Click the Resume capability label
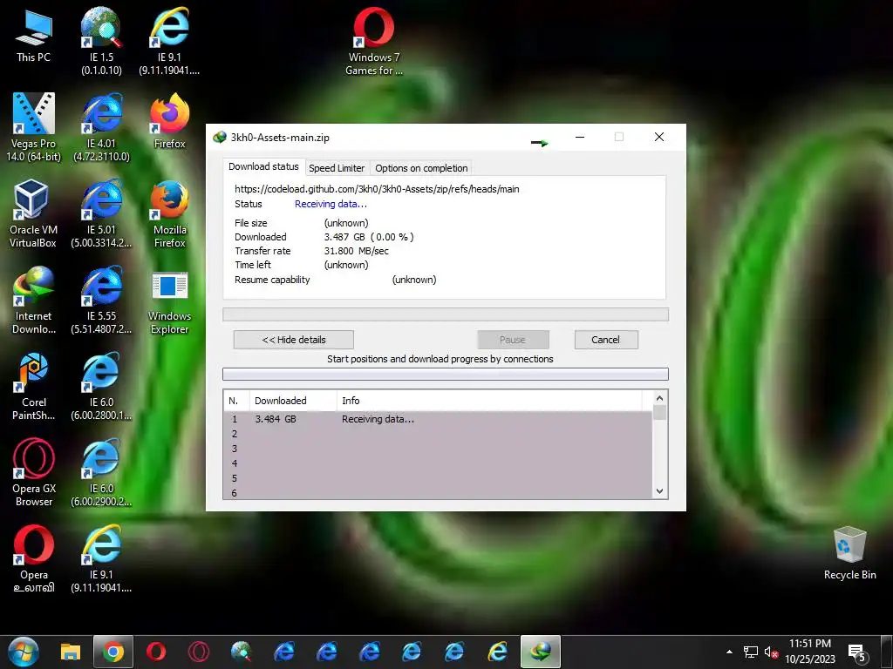 click(272, 280)
